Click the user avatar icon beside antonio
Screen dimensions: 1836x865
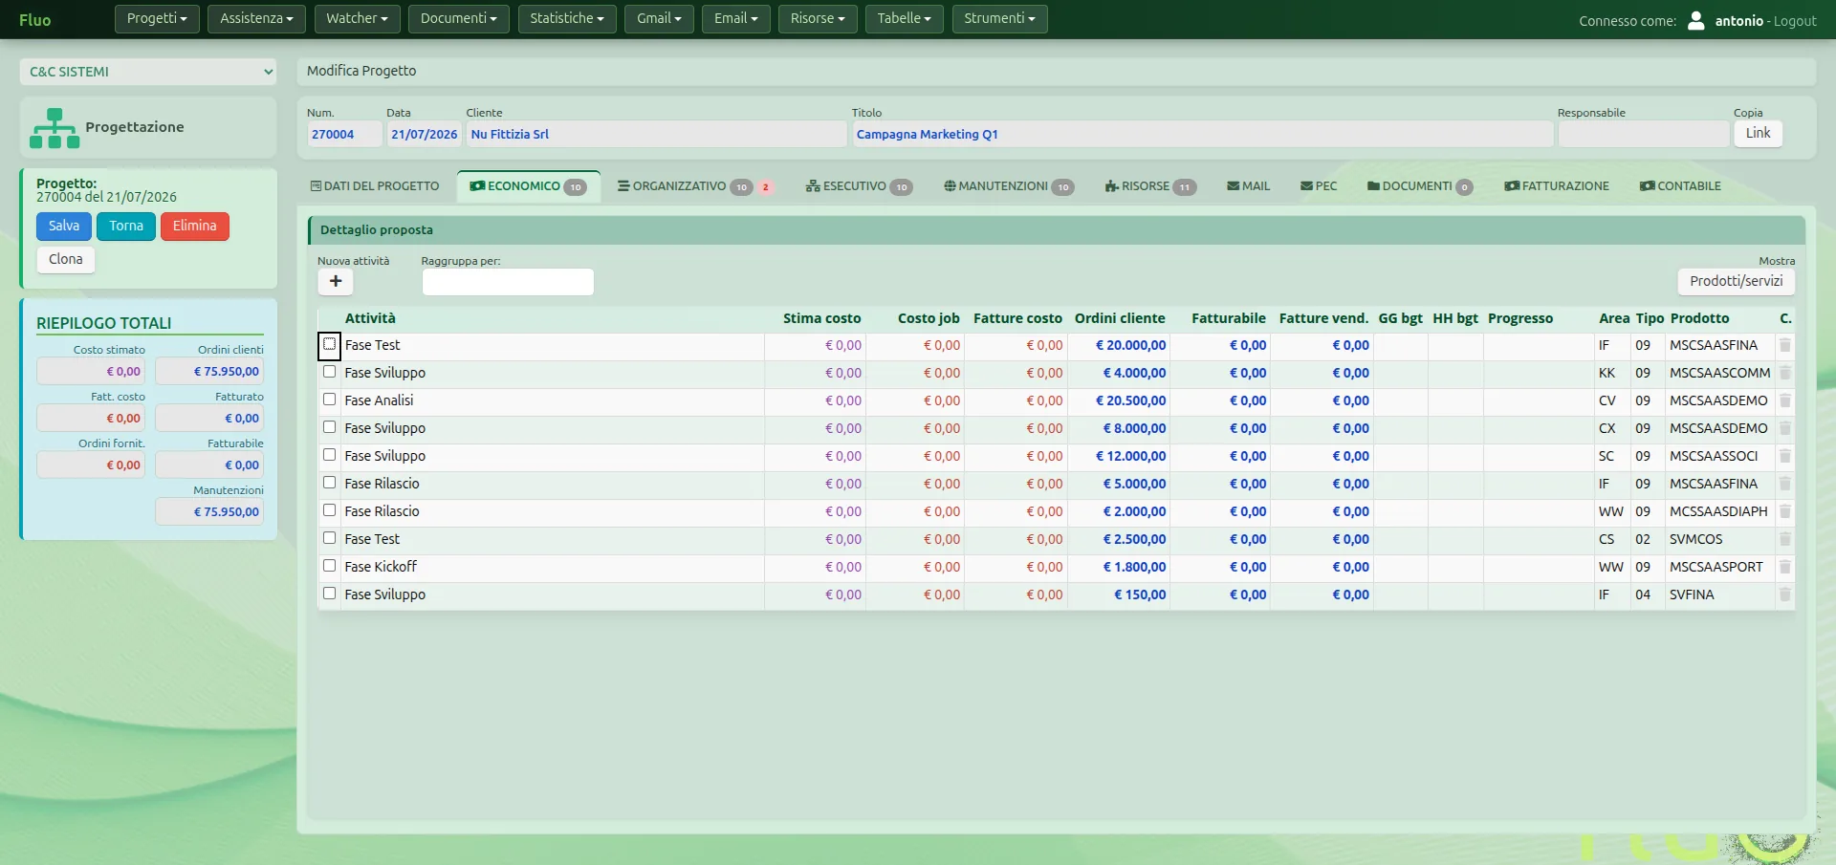pos(1696,20)
